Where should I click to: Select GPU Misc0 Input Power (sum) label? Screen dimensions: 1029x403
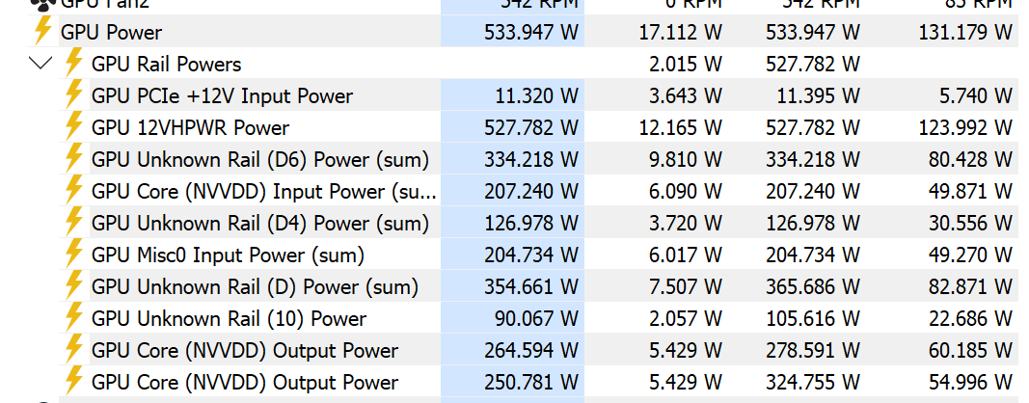tap(228, 255)
